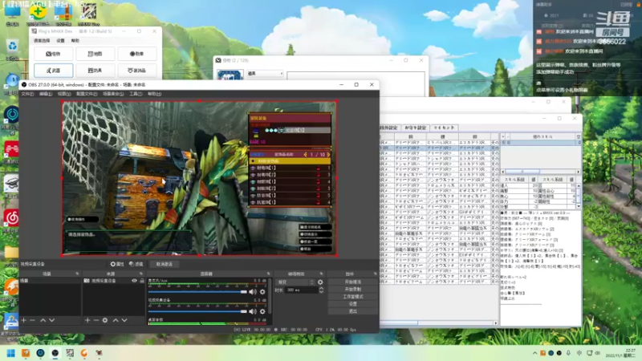The image size is (642, 361).
Task: Mute the 麦克风/Aux mixer channel
Action: [253, 292]
